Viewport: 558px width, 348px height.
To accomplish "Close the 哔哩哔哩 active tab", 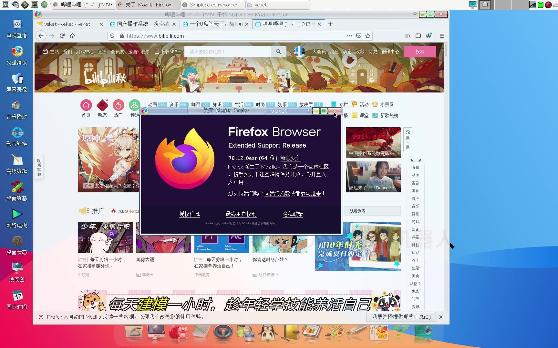I will [x=319, y=24].
